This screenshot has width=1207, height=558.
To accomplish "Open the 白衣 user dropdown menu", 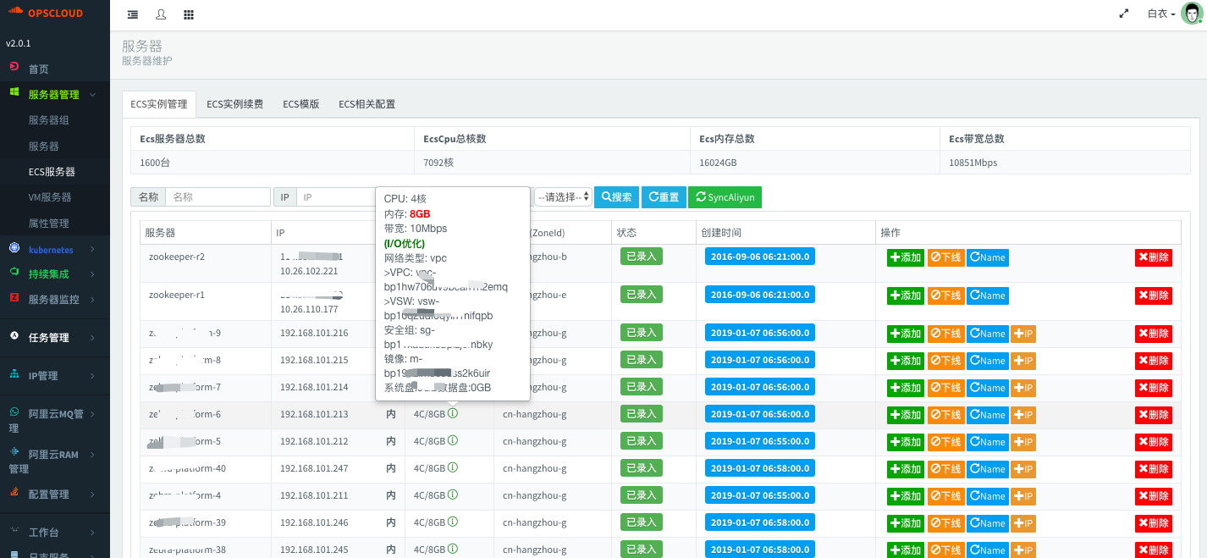I will (1160, 14).
